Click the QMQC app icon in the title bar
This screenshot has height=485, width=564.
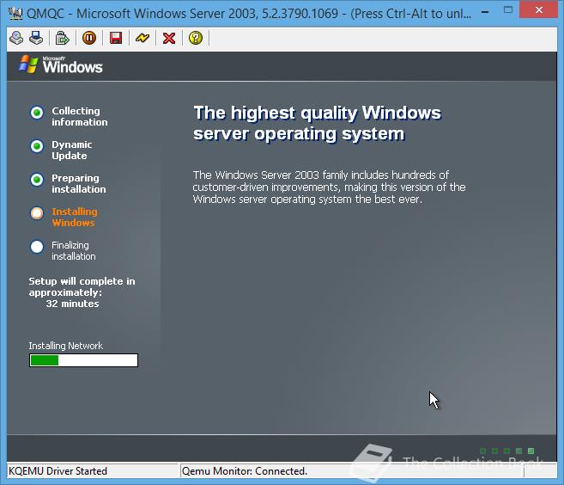point(15,14)
